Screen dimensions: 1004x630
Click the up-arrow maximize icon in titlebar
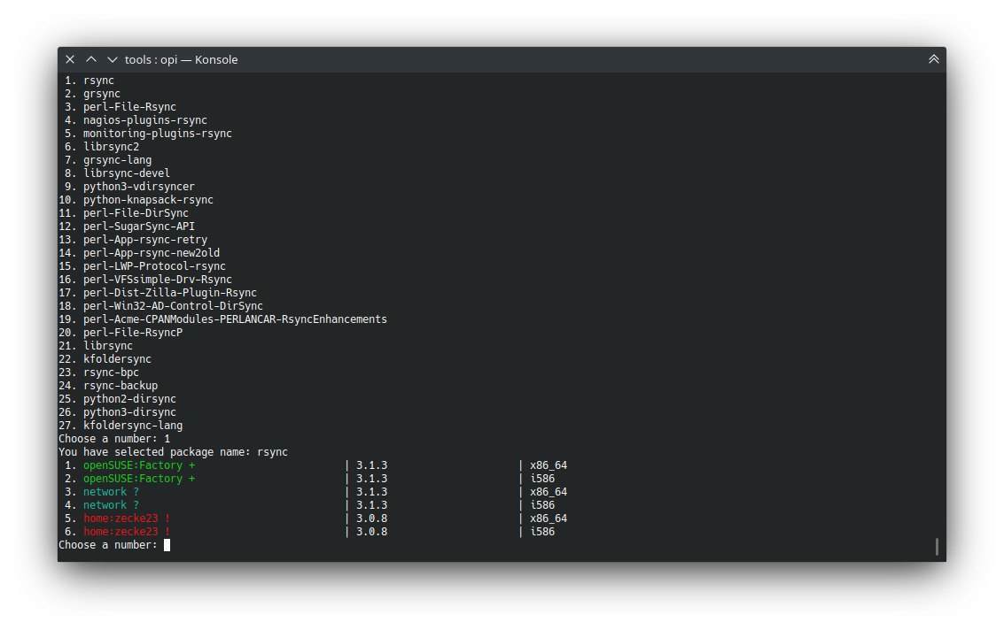pos(91,59)
